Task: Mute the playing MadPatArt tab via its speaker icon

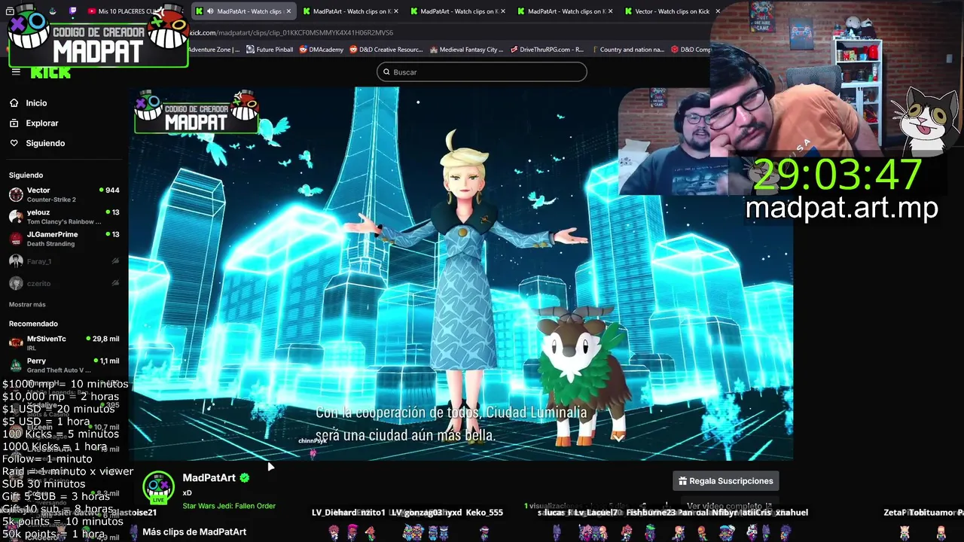Action: coord(210,11)
